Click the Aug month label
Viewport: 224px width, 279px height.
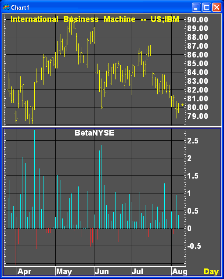point(180,272)
